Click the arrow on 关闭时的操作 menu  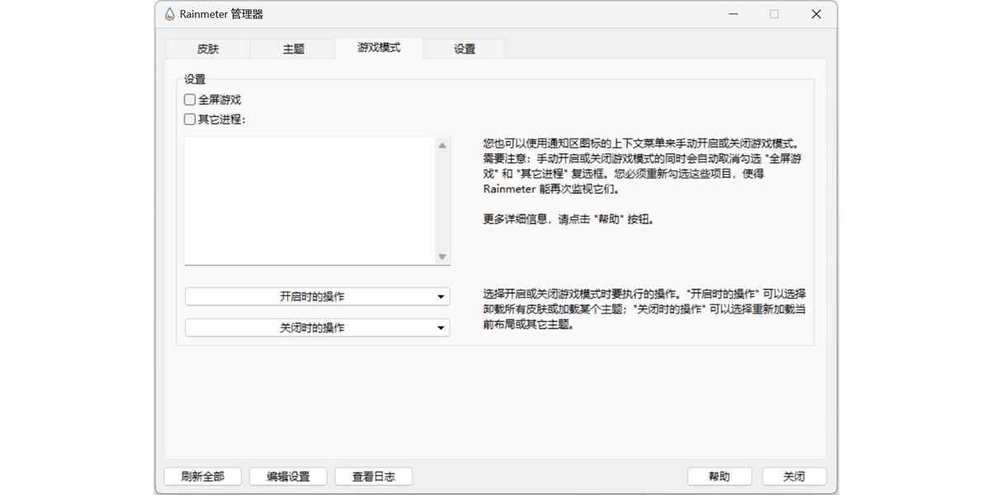pos(441,328)
